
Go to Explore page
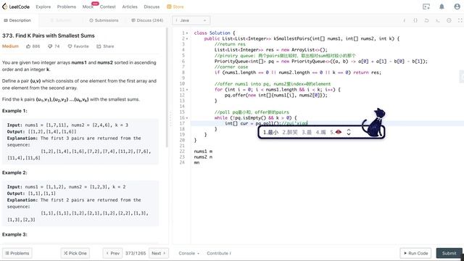click(43, 7)
